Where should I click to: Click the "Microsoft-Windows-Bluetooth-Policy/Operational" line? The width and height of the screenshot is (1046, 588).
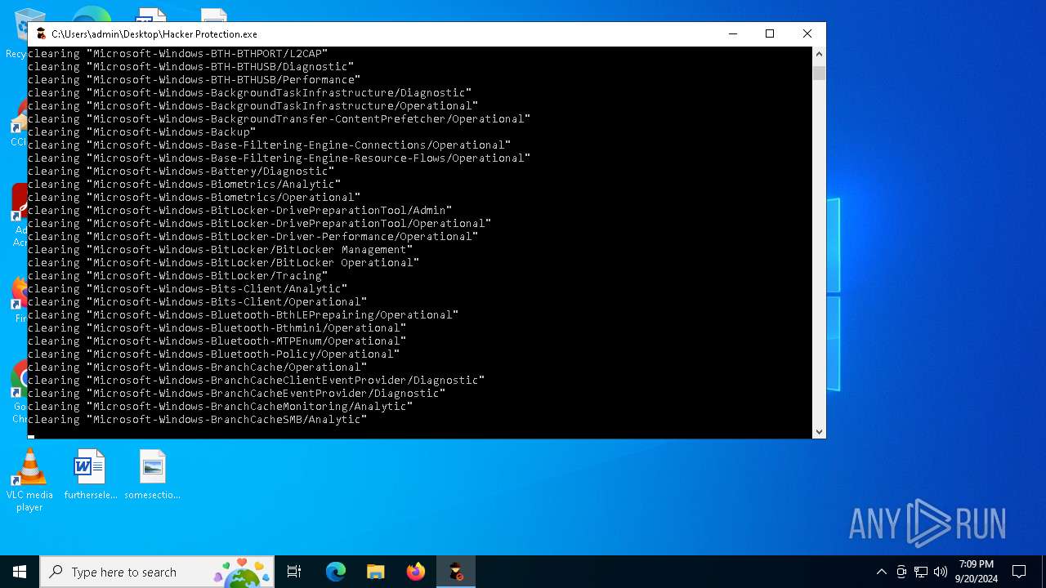214,354
